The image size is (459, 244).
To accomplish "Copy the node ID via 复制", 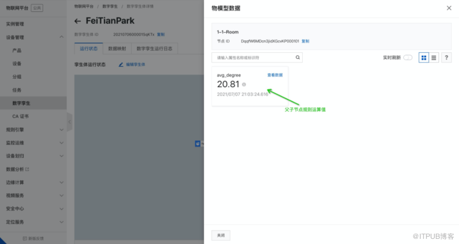I will [305, 41].
